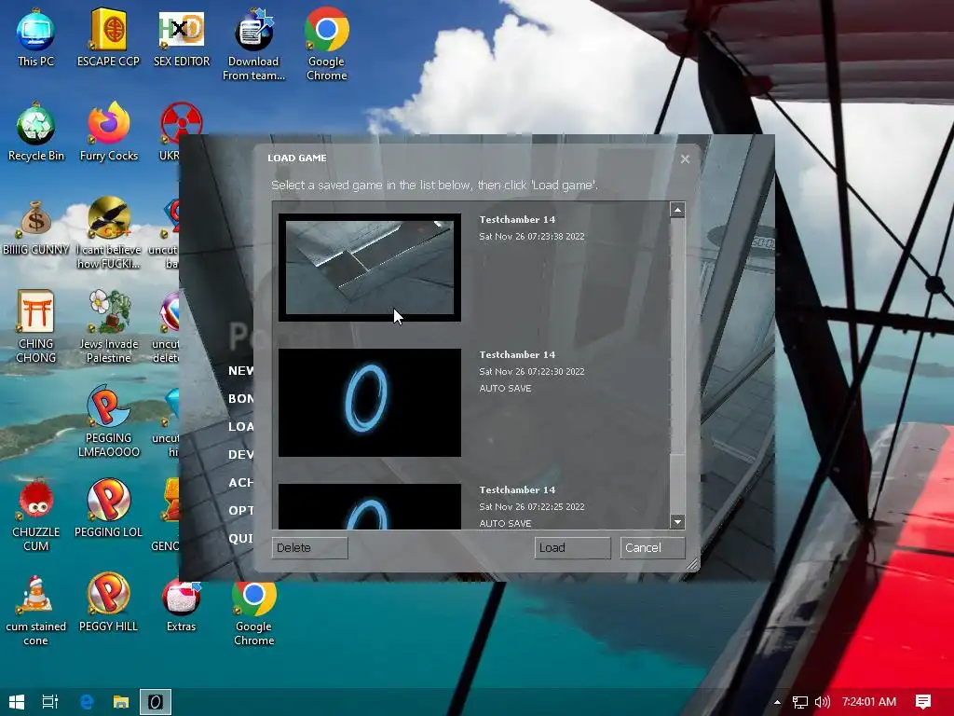The image size is (954, 716).
Task: Click the save list scroll-down arrow
Action: pyautogui.click(x=677, y=522)
